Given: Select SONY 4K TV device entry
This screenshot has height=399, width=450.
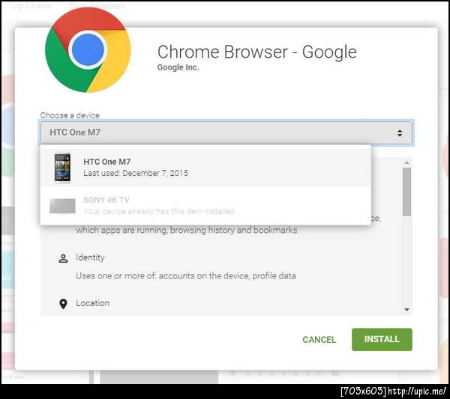Looking at the screenshot, I should point(205,206).
